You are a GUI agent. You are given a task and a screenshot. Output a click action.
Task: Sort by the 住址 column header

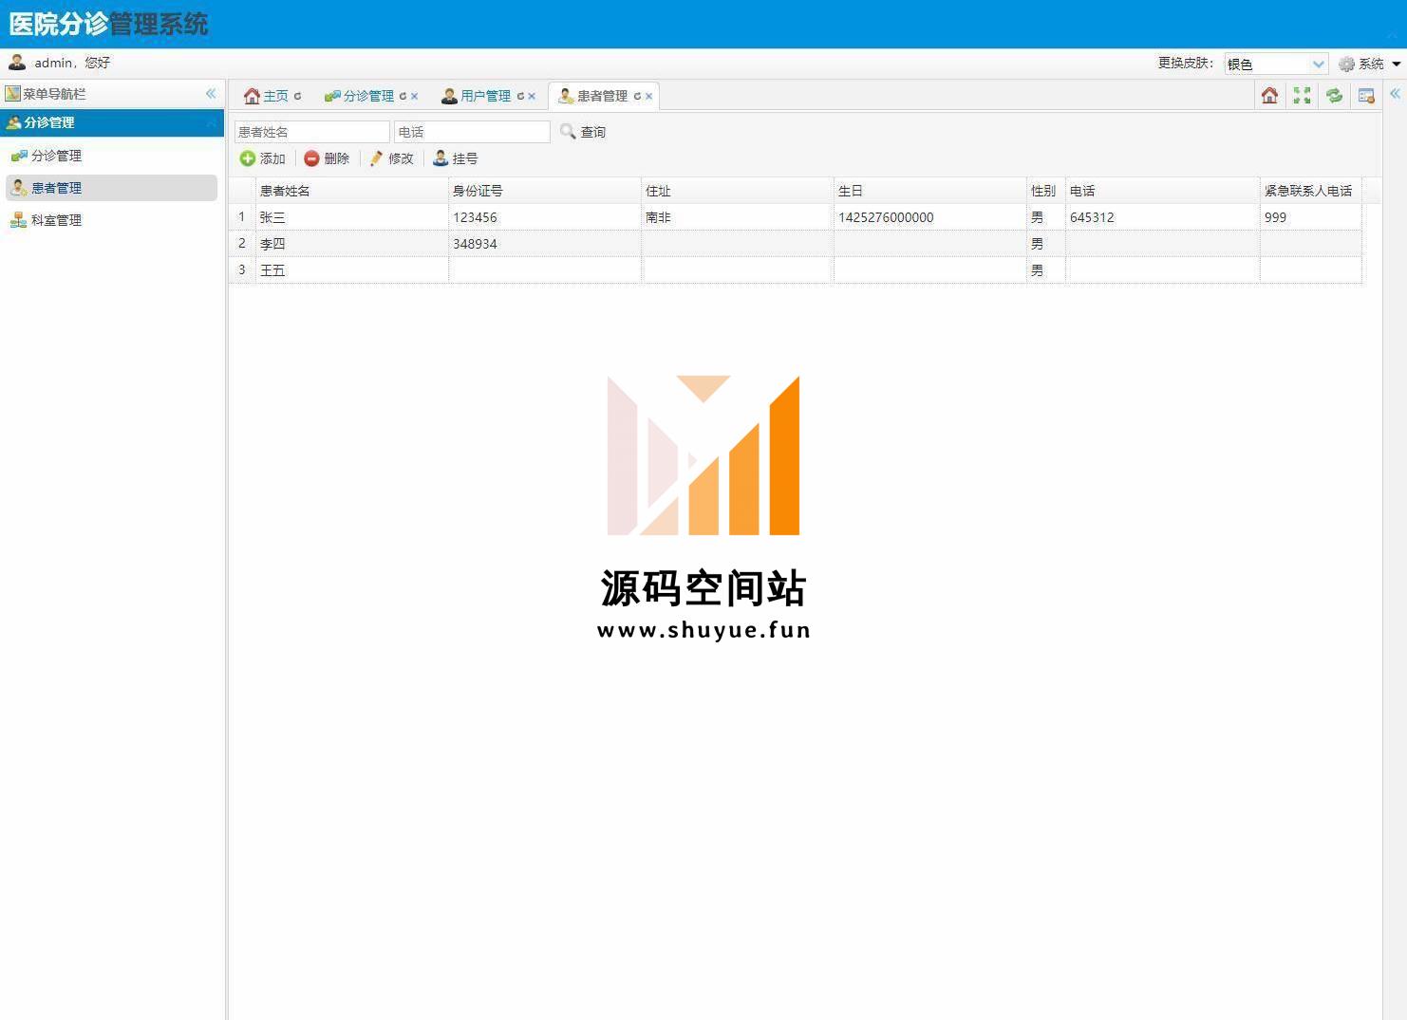click(x=738, y=191)
